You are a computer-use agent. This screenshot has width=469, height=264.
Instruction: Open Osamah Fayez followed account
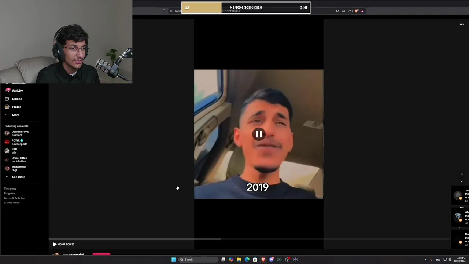click(17, 133)
